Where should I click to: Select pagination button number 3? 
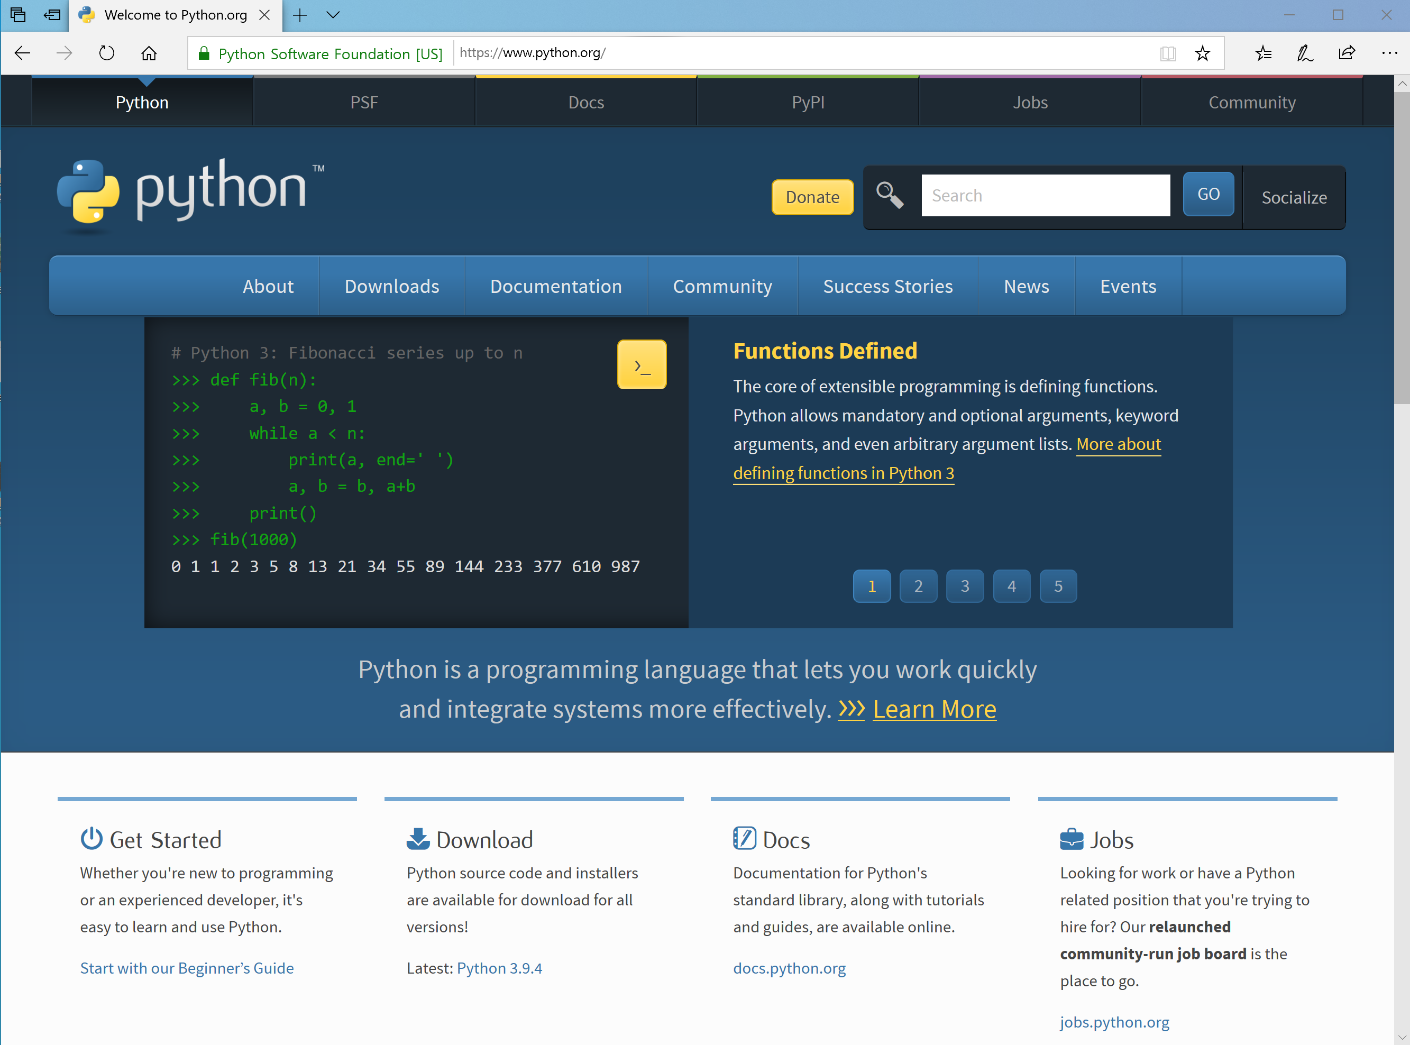pyautogui.click(x=965, y=585)
